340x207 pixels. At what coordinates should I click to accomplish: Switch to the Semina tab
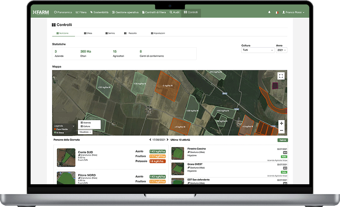[110, 33]
